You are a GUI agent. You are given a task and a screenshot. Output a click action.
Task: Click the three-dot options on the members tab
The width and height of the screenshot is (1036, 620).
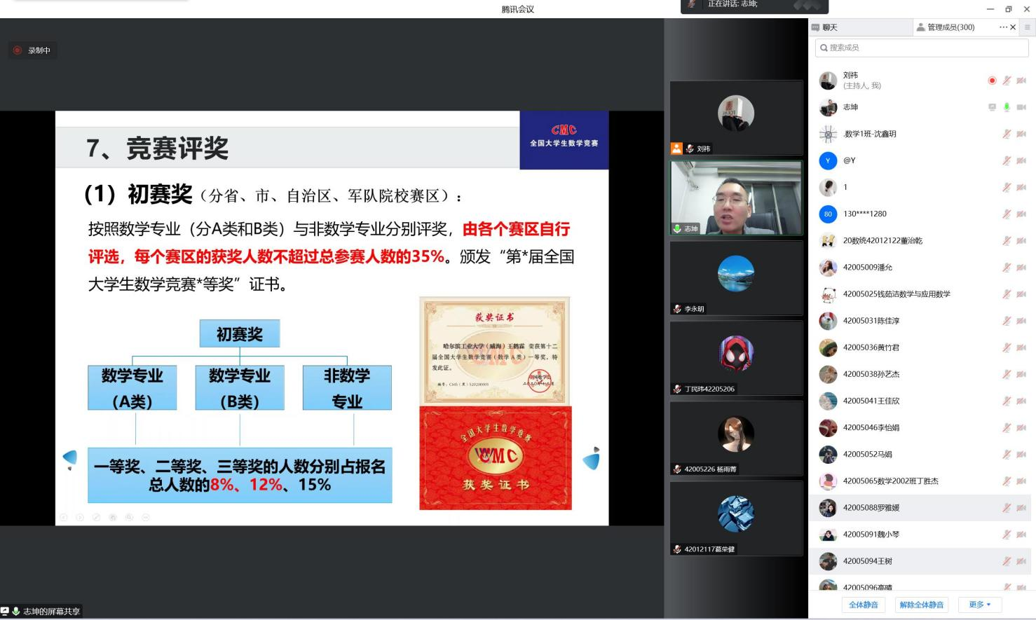[x=1003, y=27]
